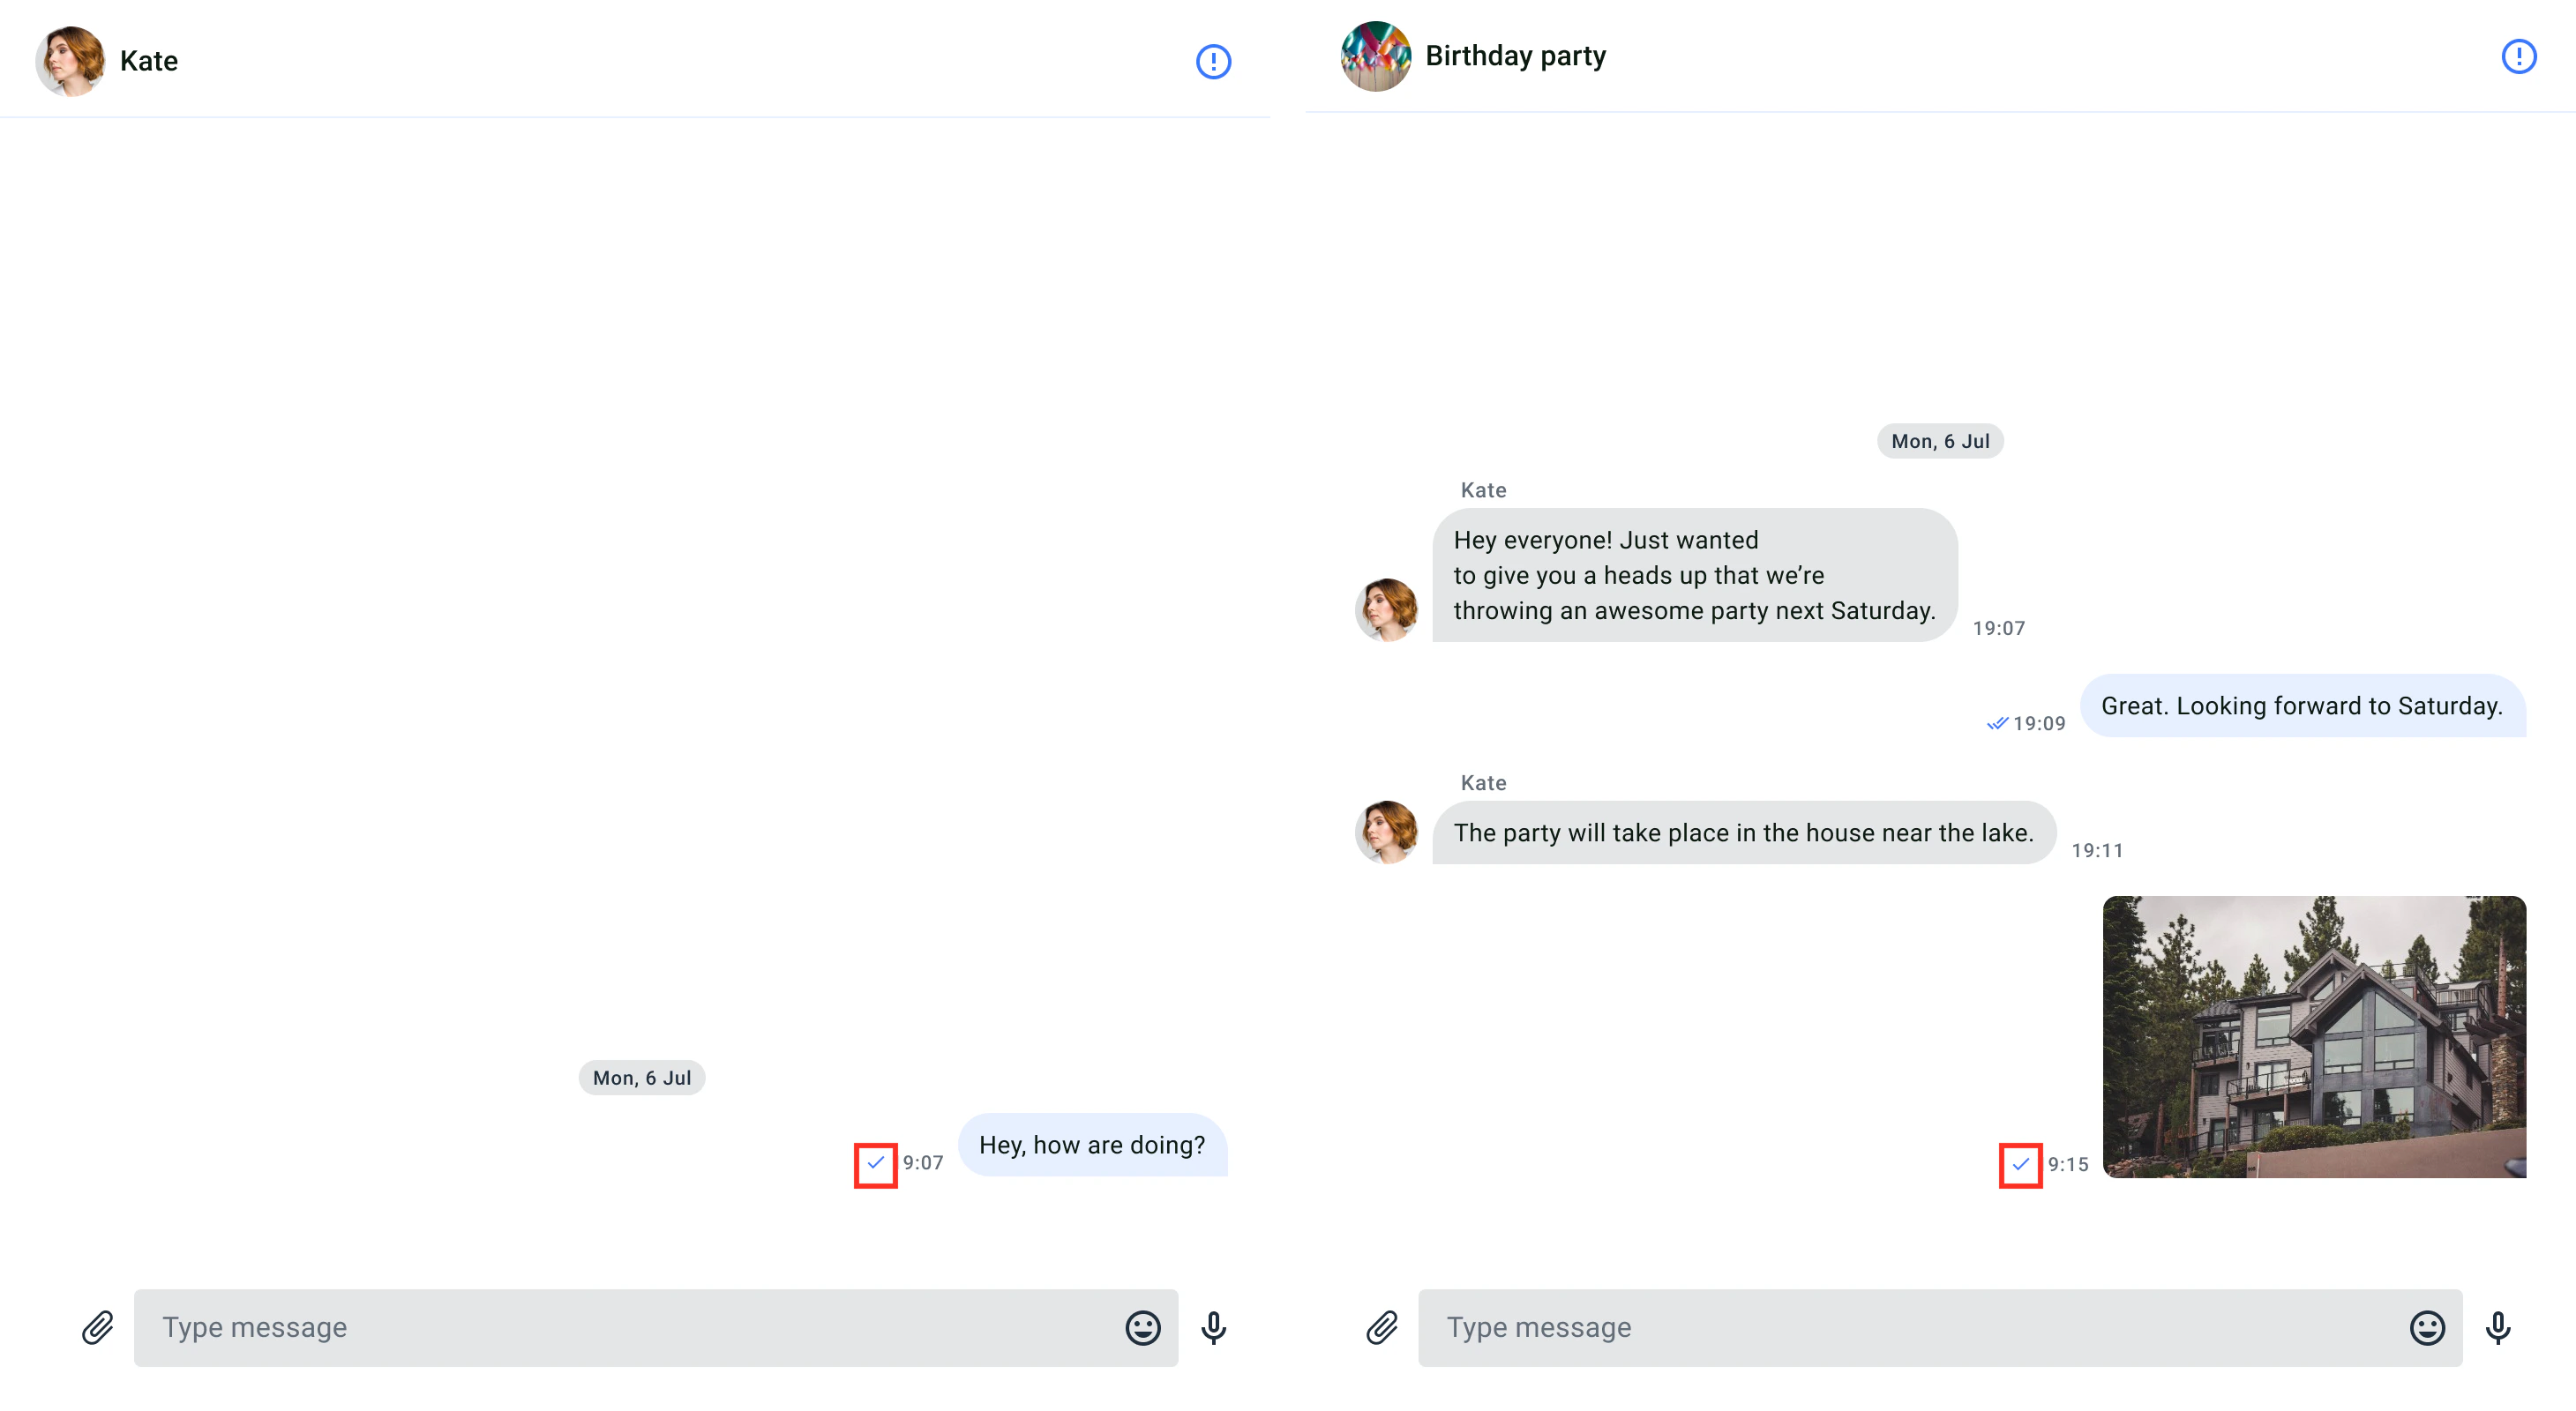The image size is (2576, 1411).
Task: Open the shared house photo
Action: click(x=2314, y=1036)
